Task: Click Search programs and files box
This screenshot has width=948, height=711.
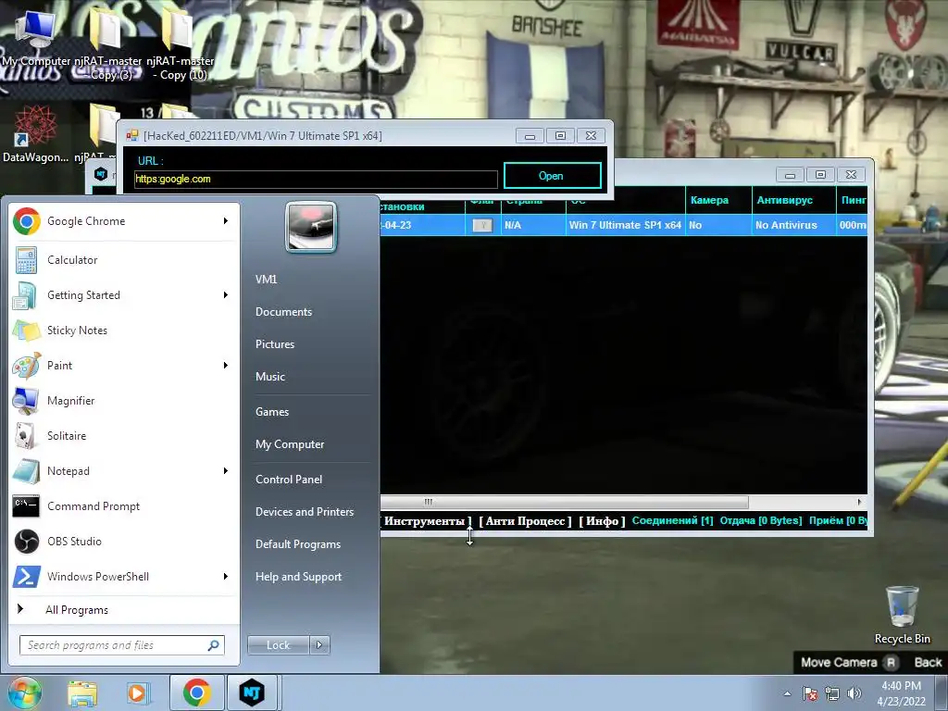Action: coord(121,645)
